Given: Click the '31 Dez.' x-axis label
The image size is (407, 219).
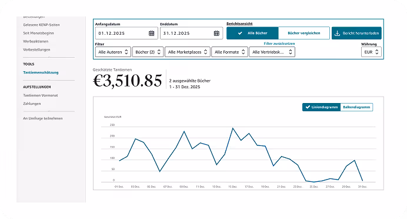Looking at the screenshot, I should 362,187.
